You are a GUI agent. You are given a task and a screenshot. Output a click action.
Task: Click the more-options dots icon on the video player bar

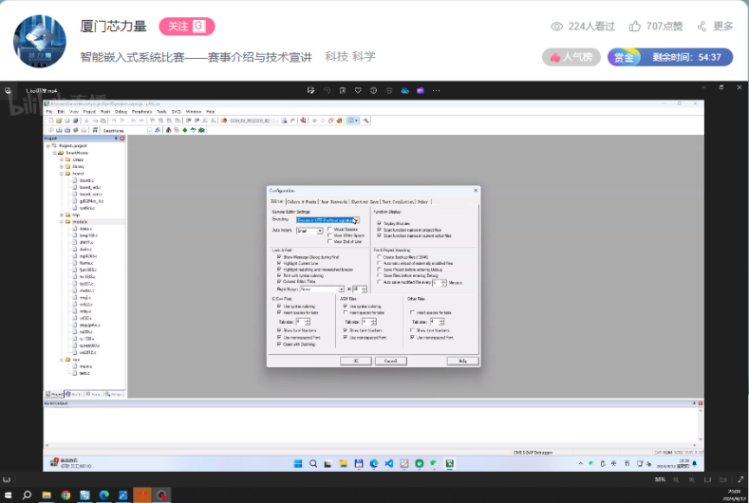436,90
